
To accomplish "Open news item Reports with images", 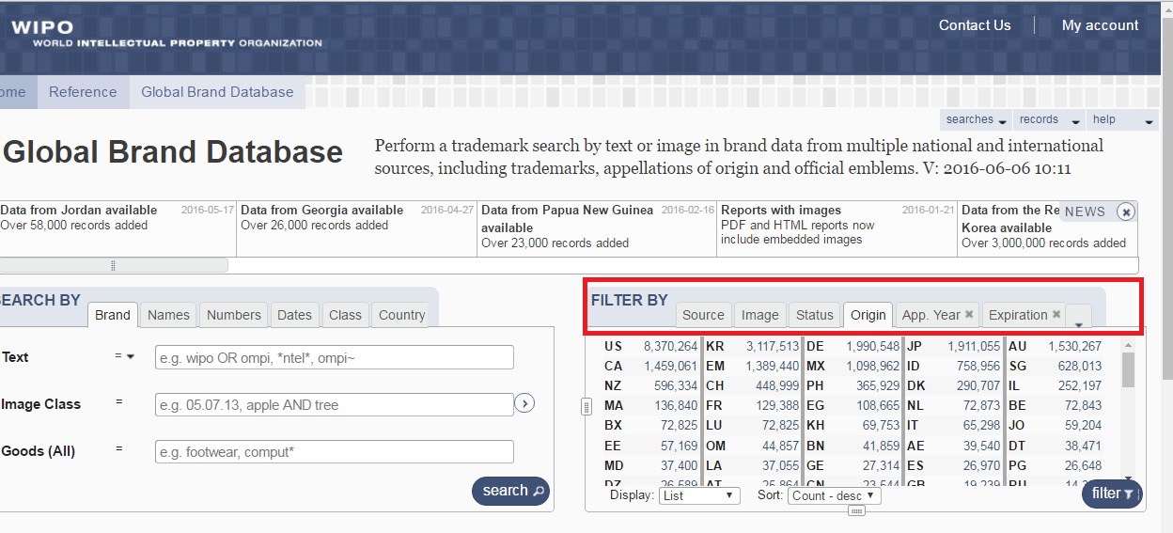I will [781, 210].
